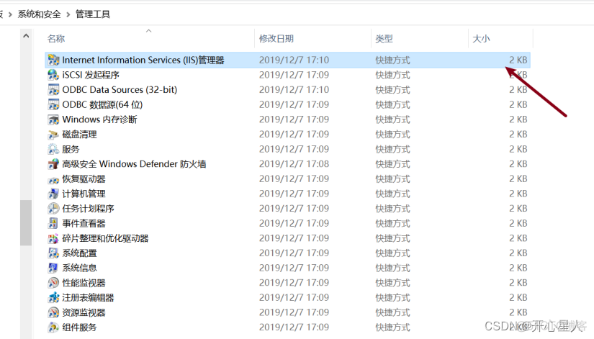
Task: Select the 组件服务 file name
Action: click(79, 327)
